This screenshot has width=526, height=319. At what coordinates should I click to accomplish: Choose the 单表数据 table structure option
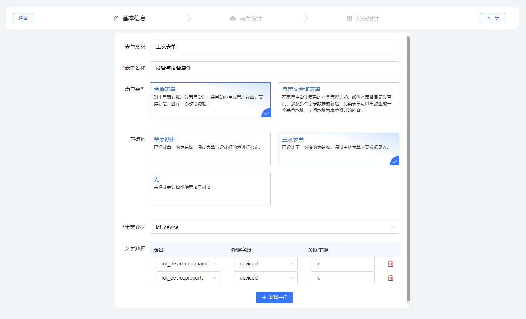tap(210, 149)
